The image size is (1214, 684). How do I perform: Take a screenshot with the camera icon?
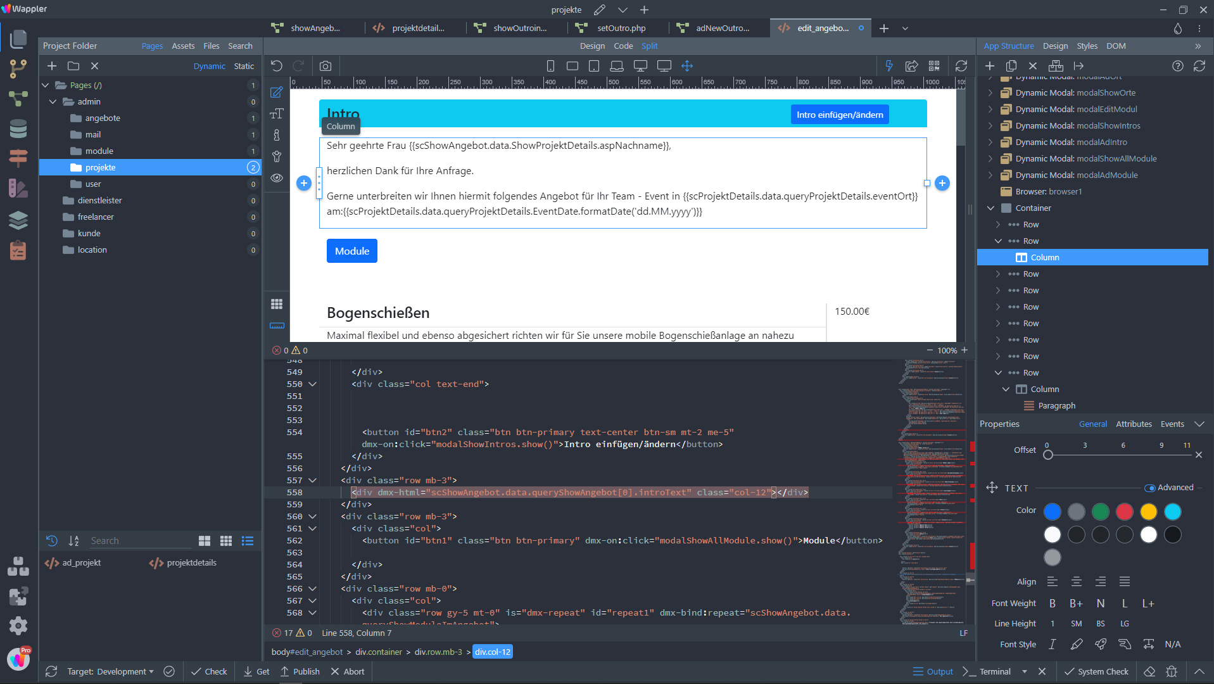(325, 66)
